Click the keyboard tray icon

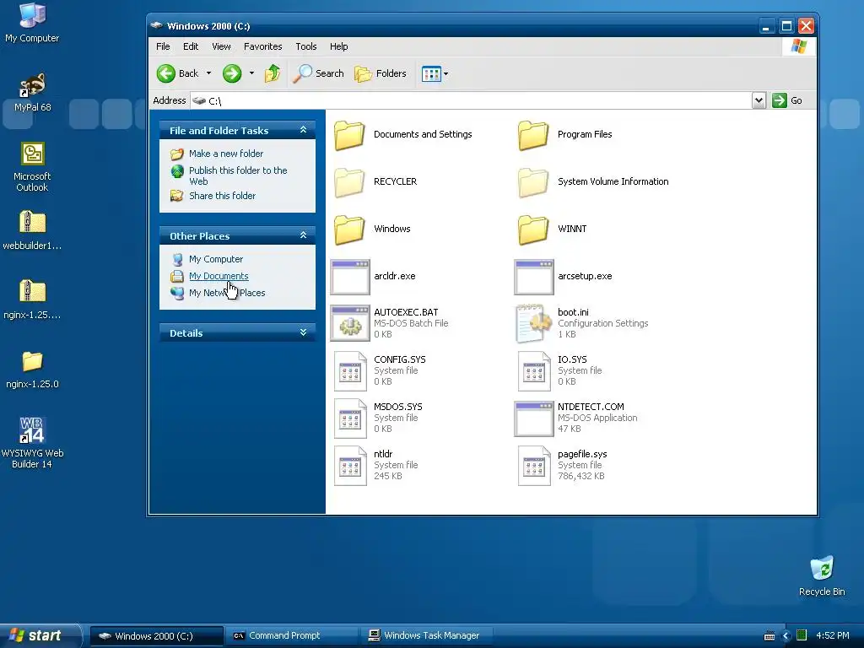click(x=769, y=636)
